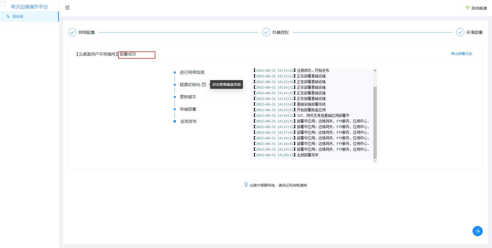This screenshot has height=248, width=492.
Task: Click 导出部署日志 export link
Action: (461, 54)
